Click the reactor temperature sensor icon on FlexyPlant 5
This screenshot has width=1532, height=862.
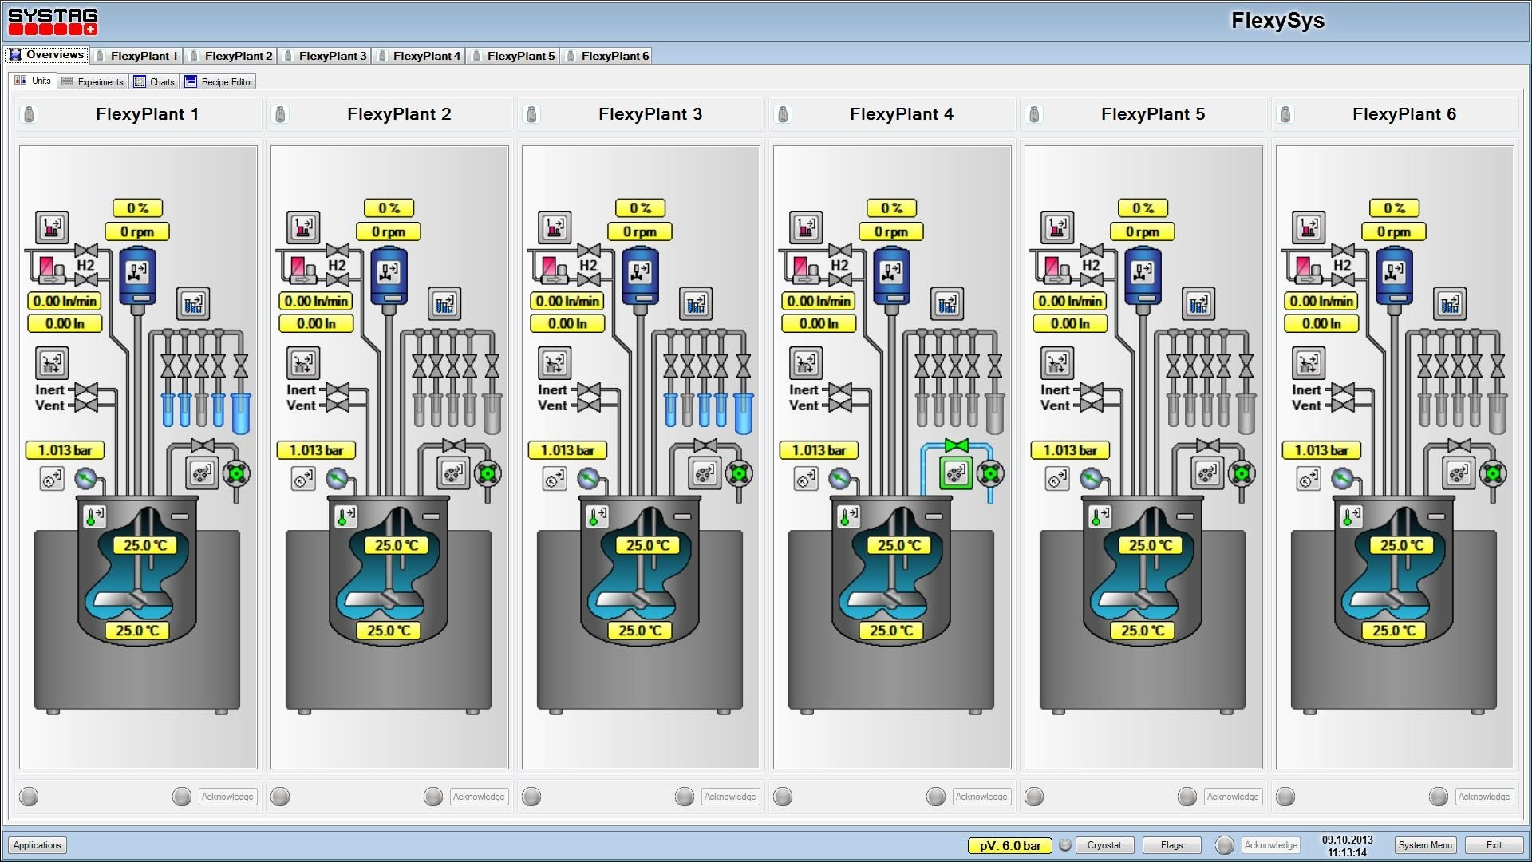pos(1100,516)
